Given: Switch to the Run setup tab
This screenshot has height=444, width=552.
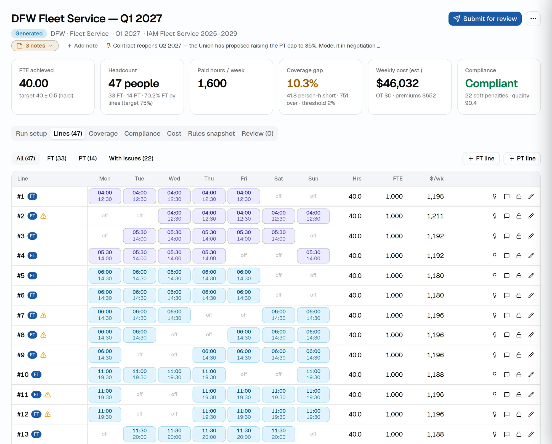Looking at the screenshot, I should coord(31,133).
